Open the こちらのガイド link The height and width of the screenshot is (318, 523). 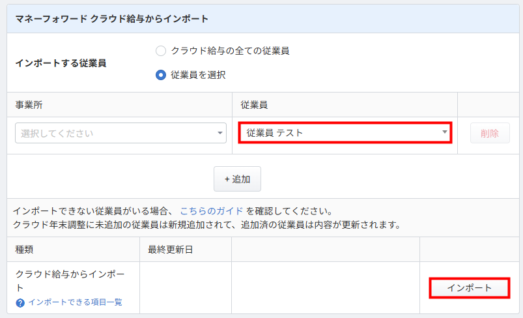pos(212,211)
